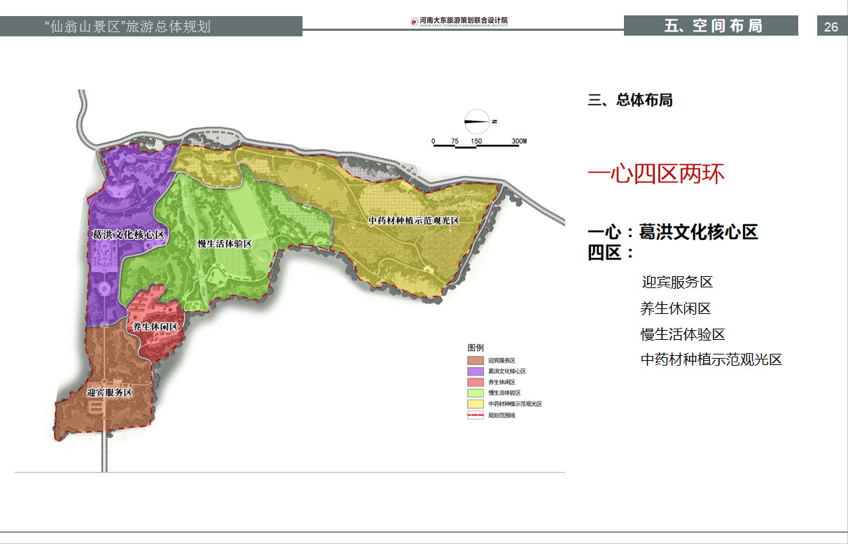Click the legend title 图例
Image resolution: width=848 pixels, height=544 pixels.
475,348
